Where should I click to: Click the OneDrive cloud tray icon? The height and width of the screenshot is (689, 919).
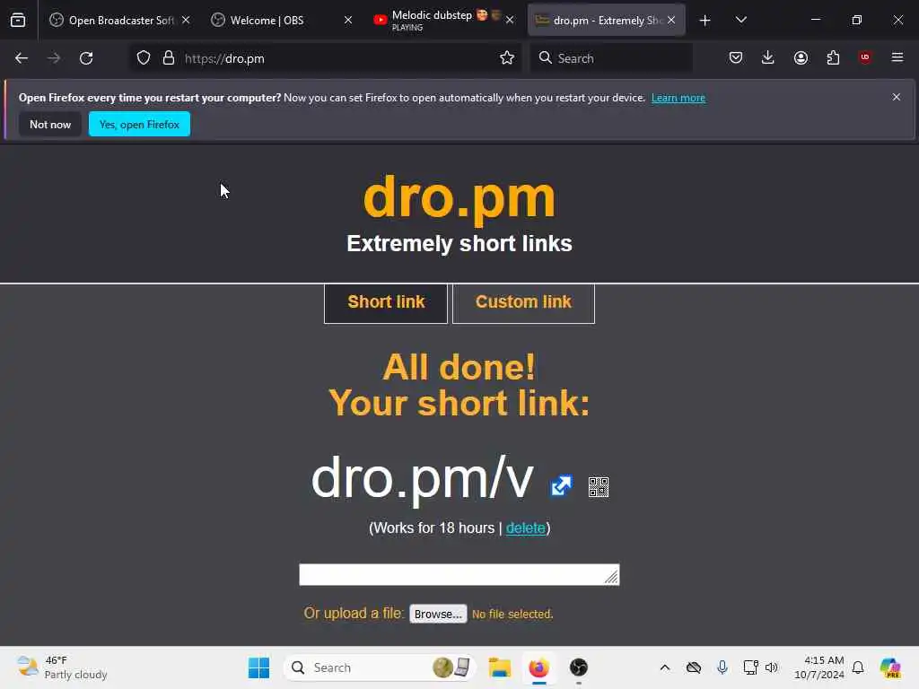pyautogui.click(x=694, y=667)
